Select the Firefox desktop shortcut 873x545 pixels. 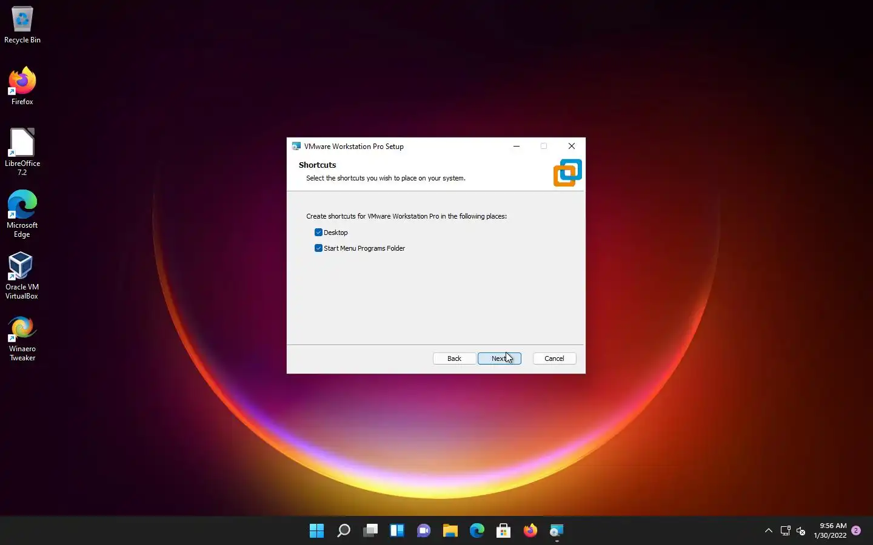(x=22, y=86)
